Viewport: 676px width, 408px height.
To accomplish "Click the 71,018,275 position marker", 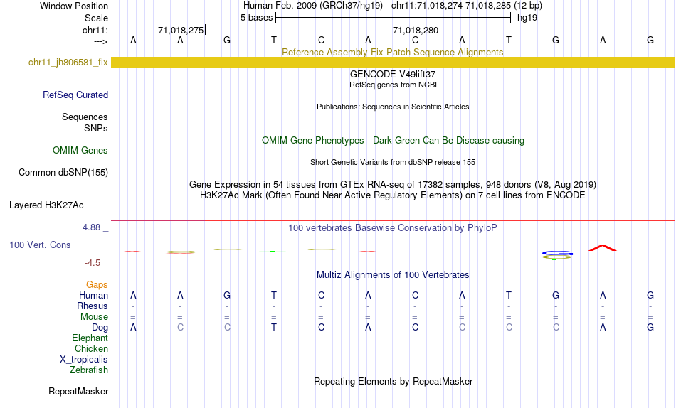I will (181, 30).
